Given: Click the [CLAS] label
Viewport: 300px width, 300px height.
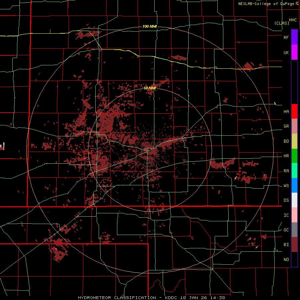Looking at the screenshot, I should [282, 23].
